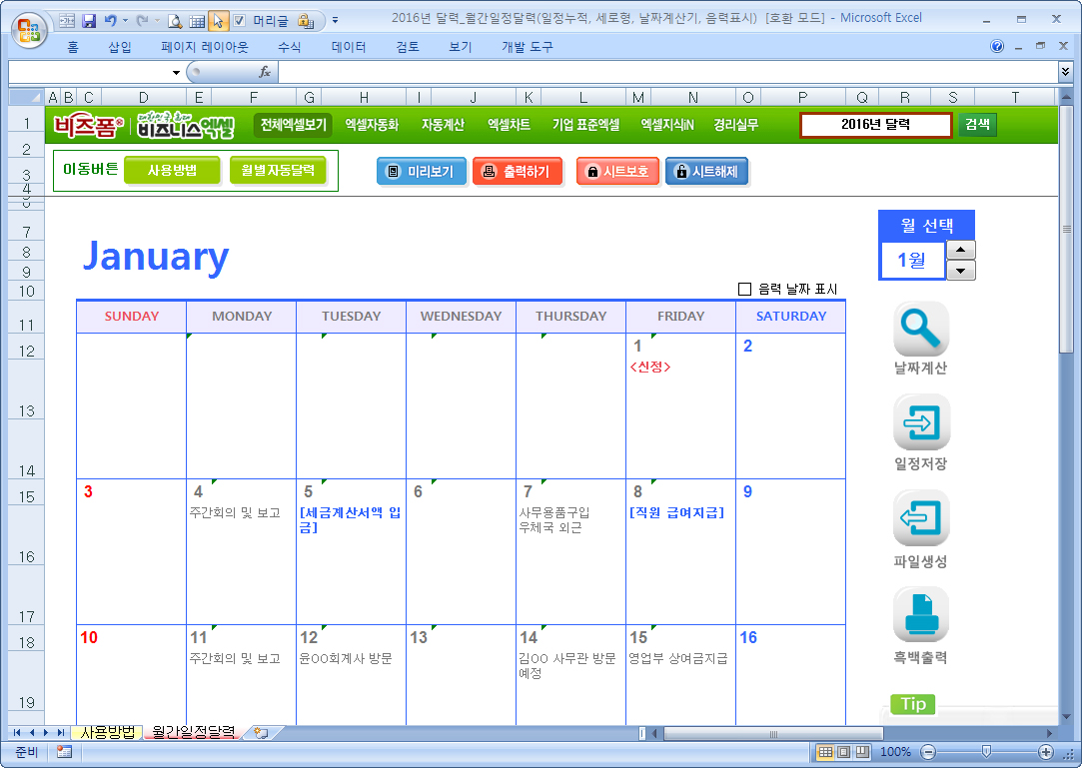Click the zoom slider handle
This screenshot has width=1082, height=768.
[987, 752]
